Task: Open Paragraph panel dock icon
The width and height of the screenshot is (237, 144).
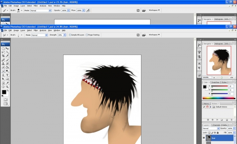Action: 199,68
